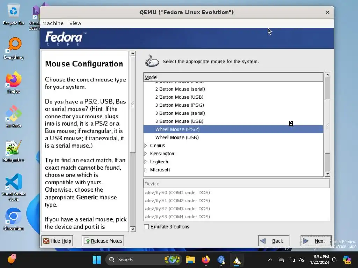Open File Explorer from the taskbar
Viewport: 358px width, 268px height.
pyautogui.click(x=190, y=260)
